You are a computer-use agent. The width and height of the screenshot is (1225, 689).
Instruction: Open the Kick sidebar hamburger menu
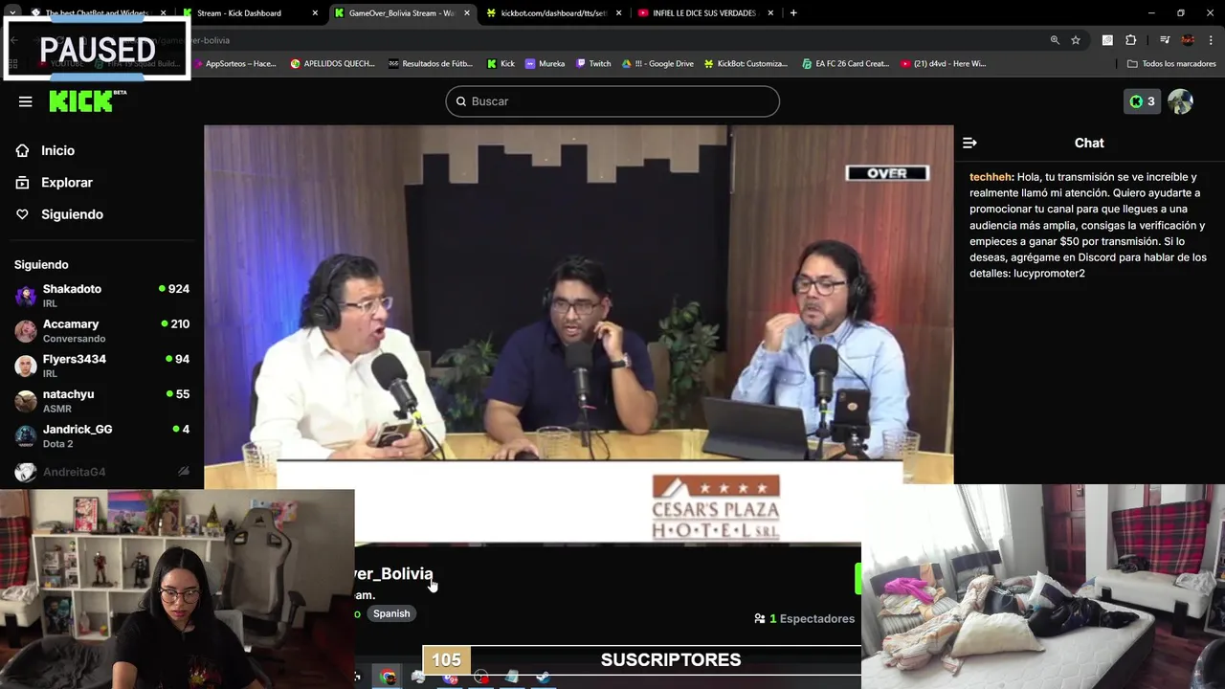(x=25, y=101)
